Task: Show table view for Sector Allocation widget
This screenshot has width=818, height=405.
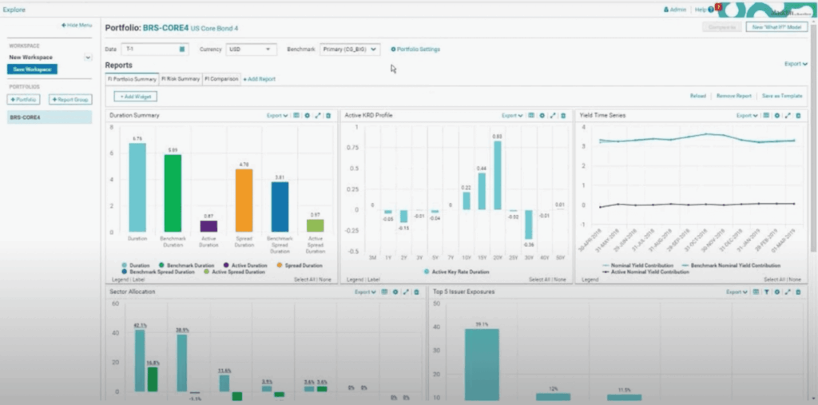Action: 384,292
